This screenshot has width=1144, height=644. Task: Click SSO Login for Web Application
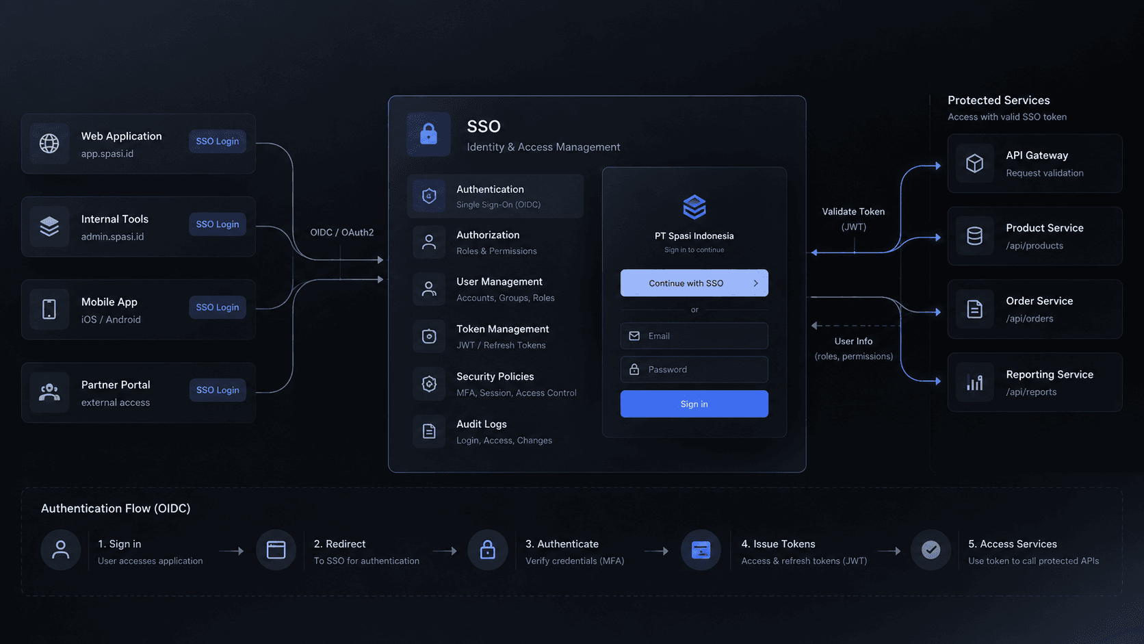pyautogui.click(x=218, y=141)
